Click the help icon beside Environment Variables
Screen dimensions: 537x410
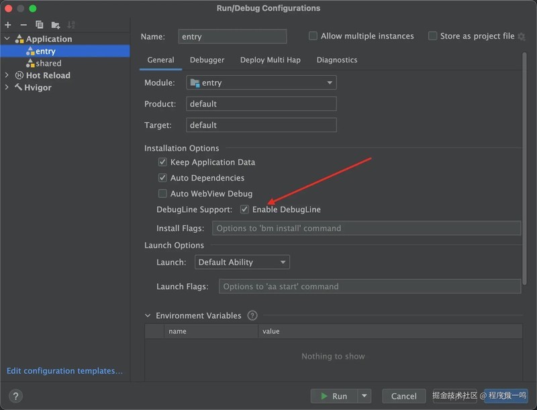click(252, 315)
